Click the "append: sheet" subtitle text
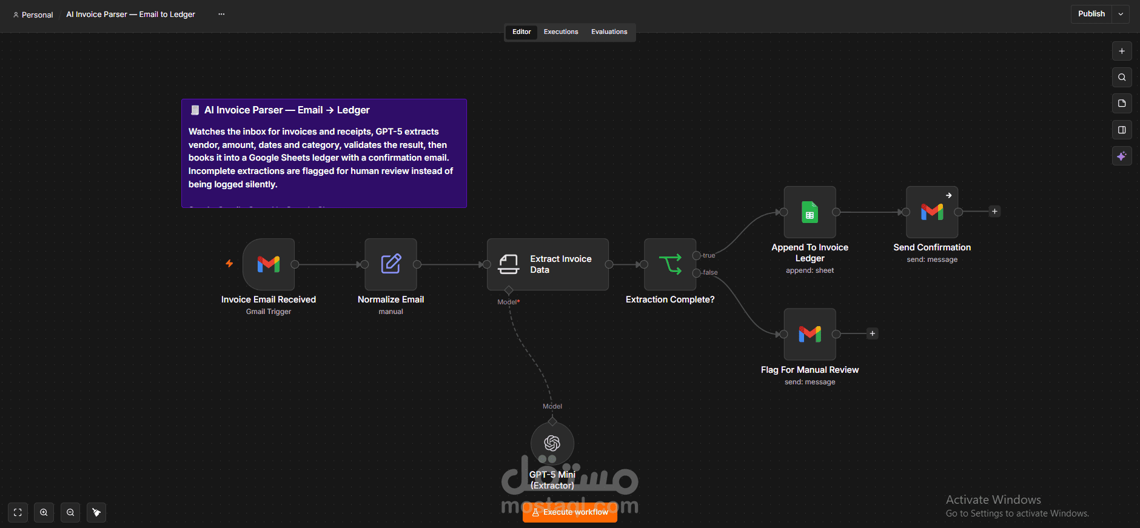This screenshot has width=1140, height=528. pyautogui.click(x=810, y=270)
